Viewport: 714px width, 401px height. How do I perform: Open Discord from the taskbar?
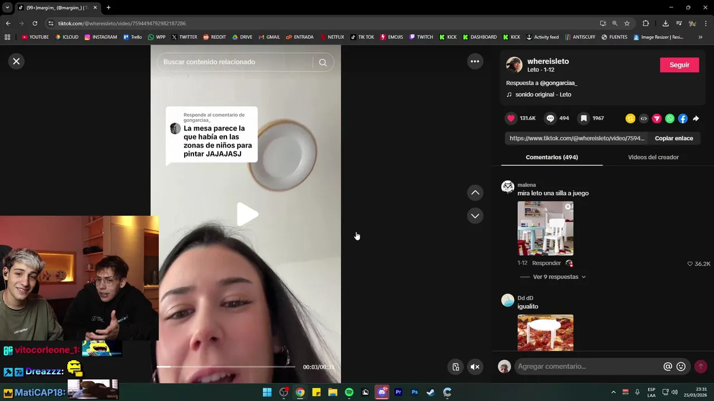click(x=382, y=392)
